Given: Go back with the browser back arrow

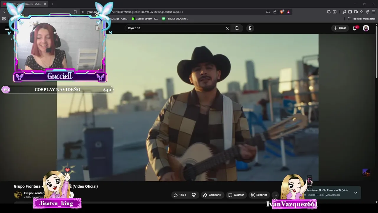Looking at the screenshot, I should pyautogui.click(x=4, y=12).
